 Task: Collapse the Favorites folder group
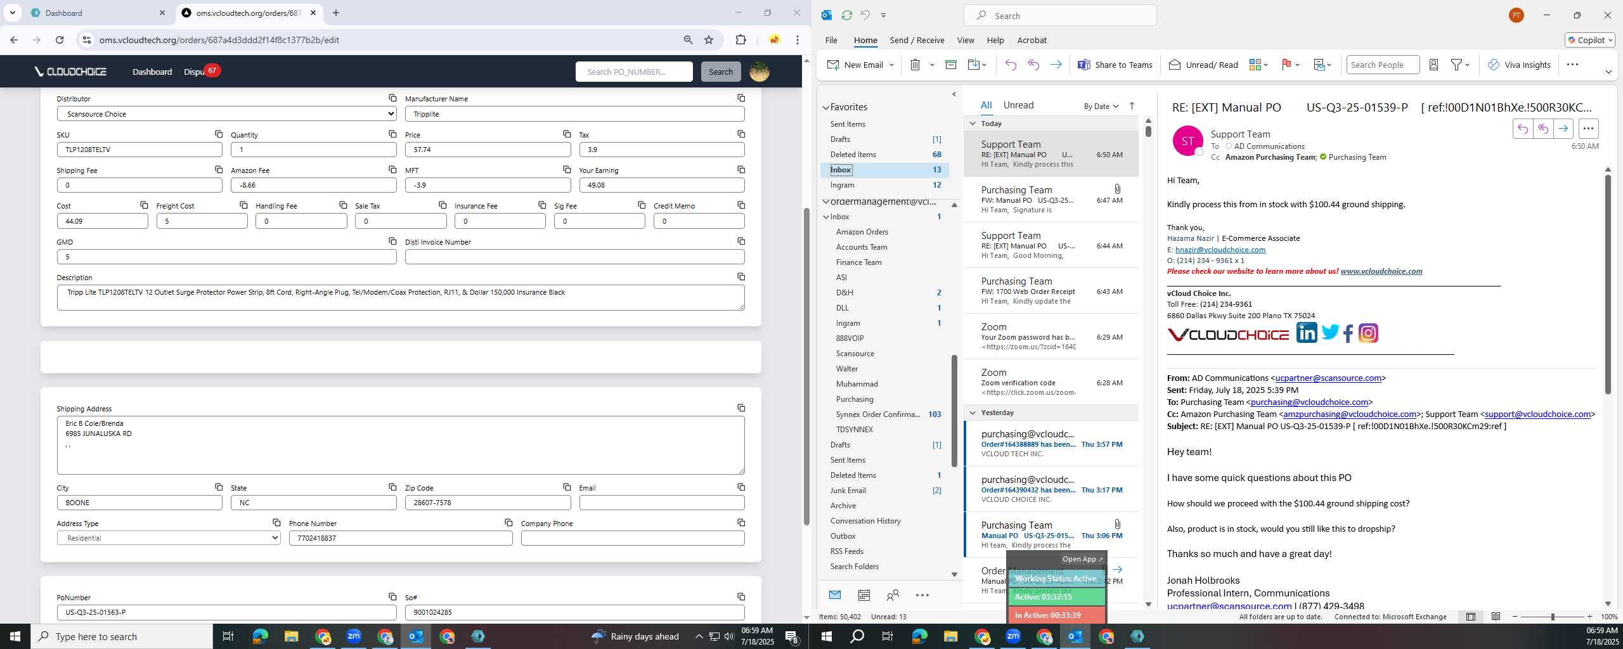coord(826,108)
